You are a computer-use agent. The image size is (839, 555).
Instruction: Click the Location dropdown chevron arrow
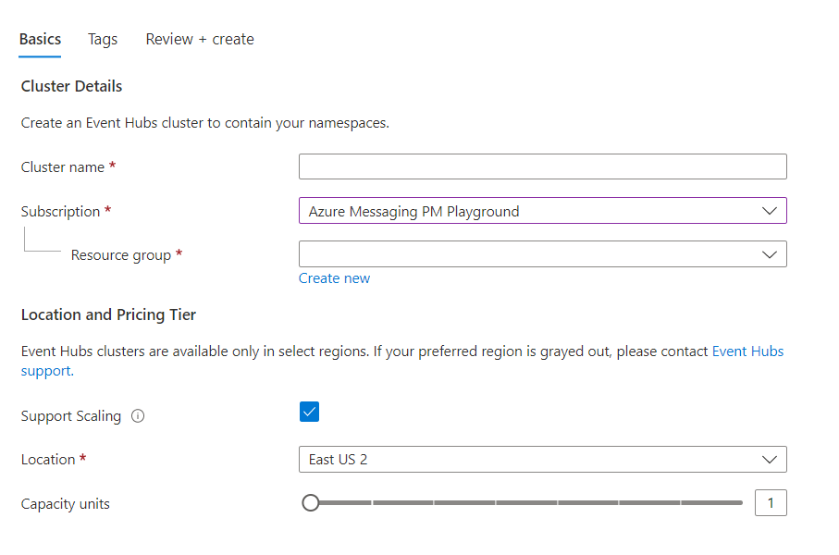tap(769, 459)
